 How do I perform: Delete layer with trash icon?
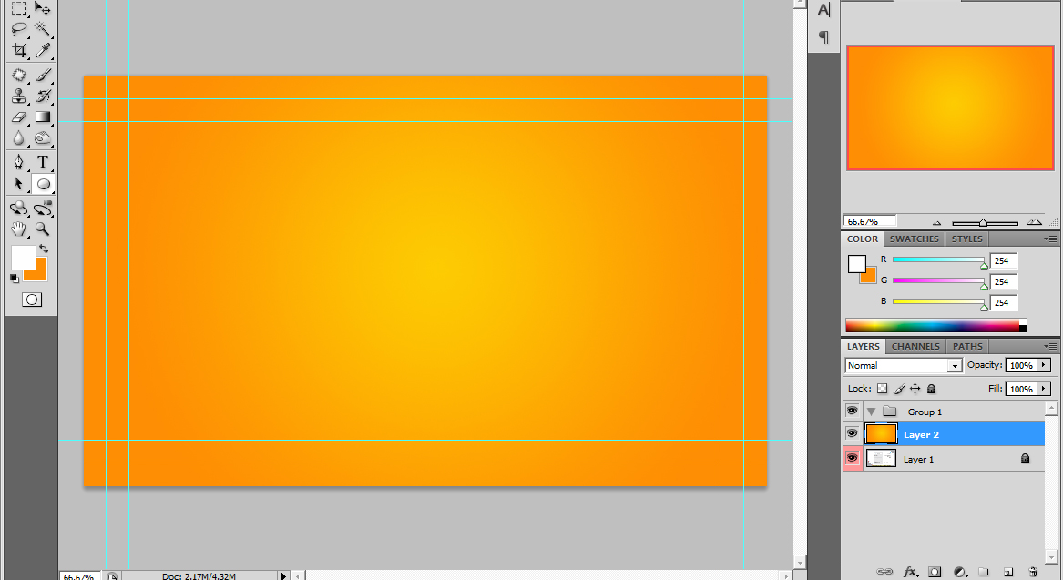click(x=1033, y=572)
